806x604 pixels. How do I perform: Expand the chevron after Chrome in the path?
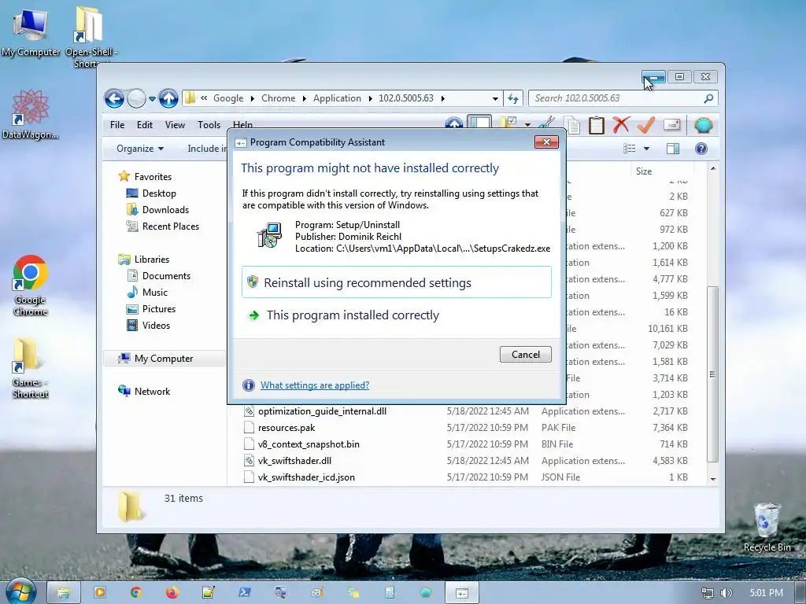point(305,98)
